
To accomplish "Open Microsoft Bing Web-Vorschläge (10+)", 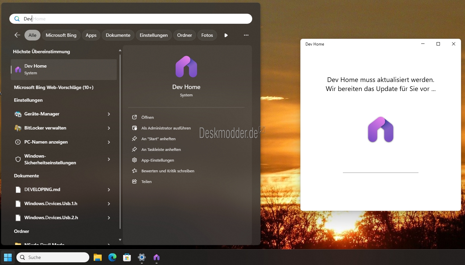I will [x=54, y=87].
